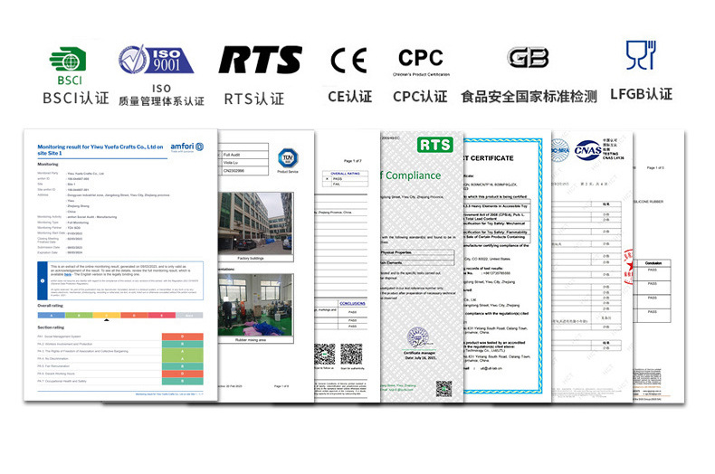Click the RTS logo at top

261,60
